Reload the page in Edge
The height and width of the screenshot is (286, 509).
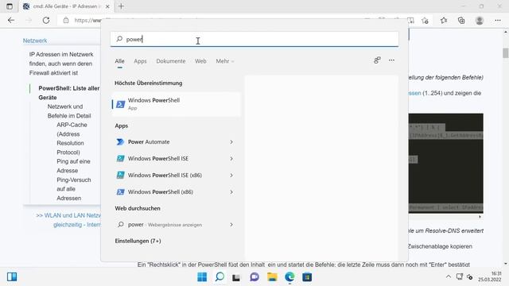point(46,20)
